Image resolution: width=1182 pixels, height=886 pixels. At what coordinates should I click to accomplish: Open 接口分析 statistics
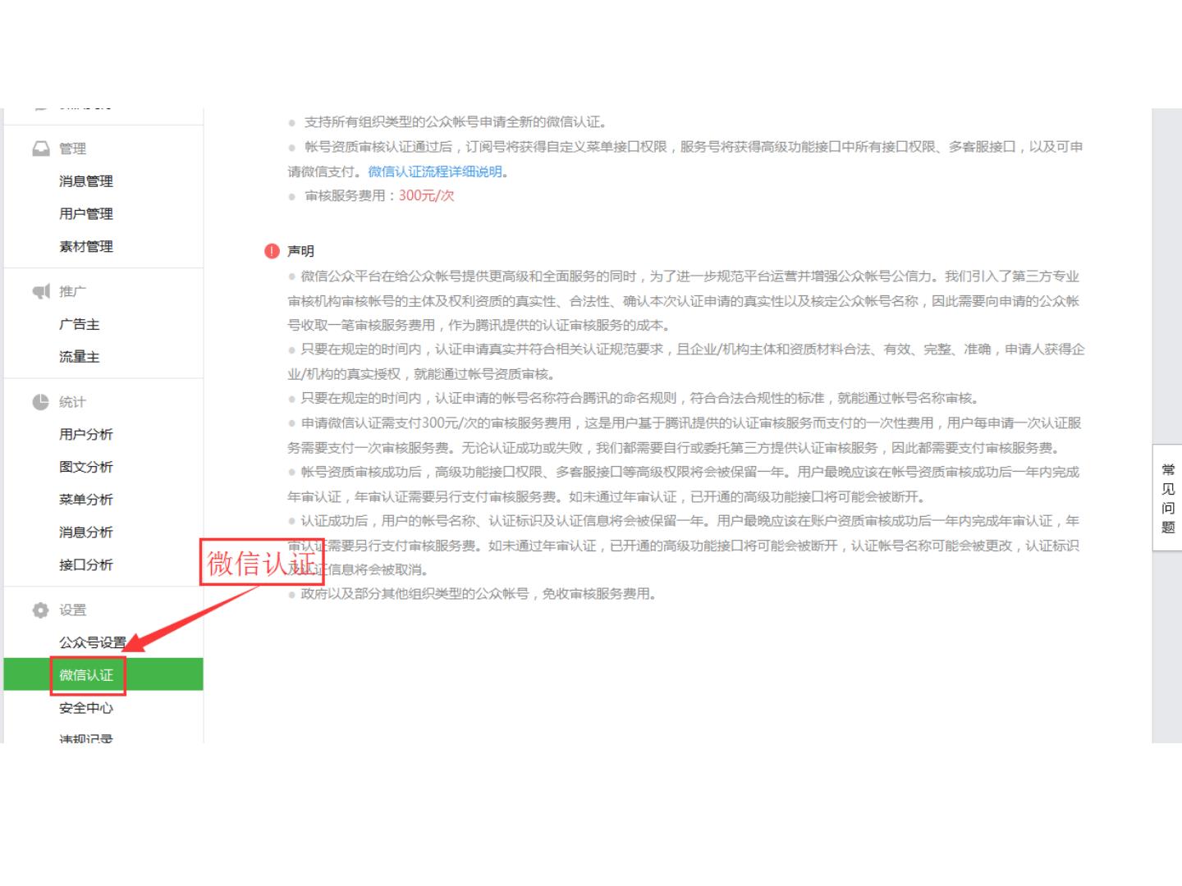[86, 565]
